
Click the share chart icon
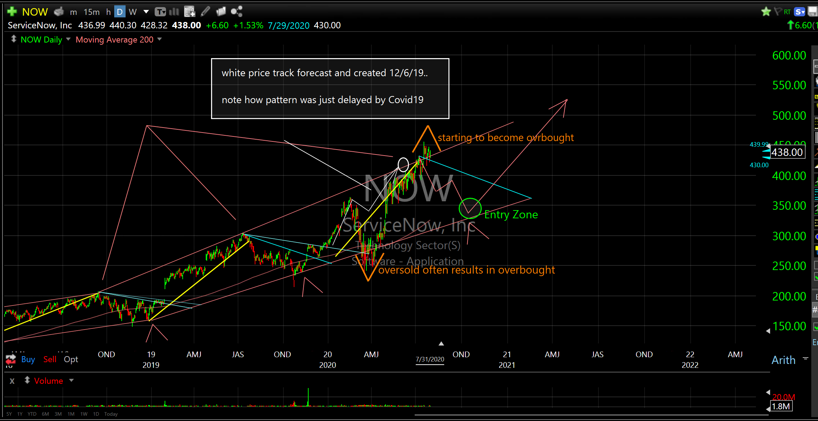237,12
